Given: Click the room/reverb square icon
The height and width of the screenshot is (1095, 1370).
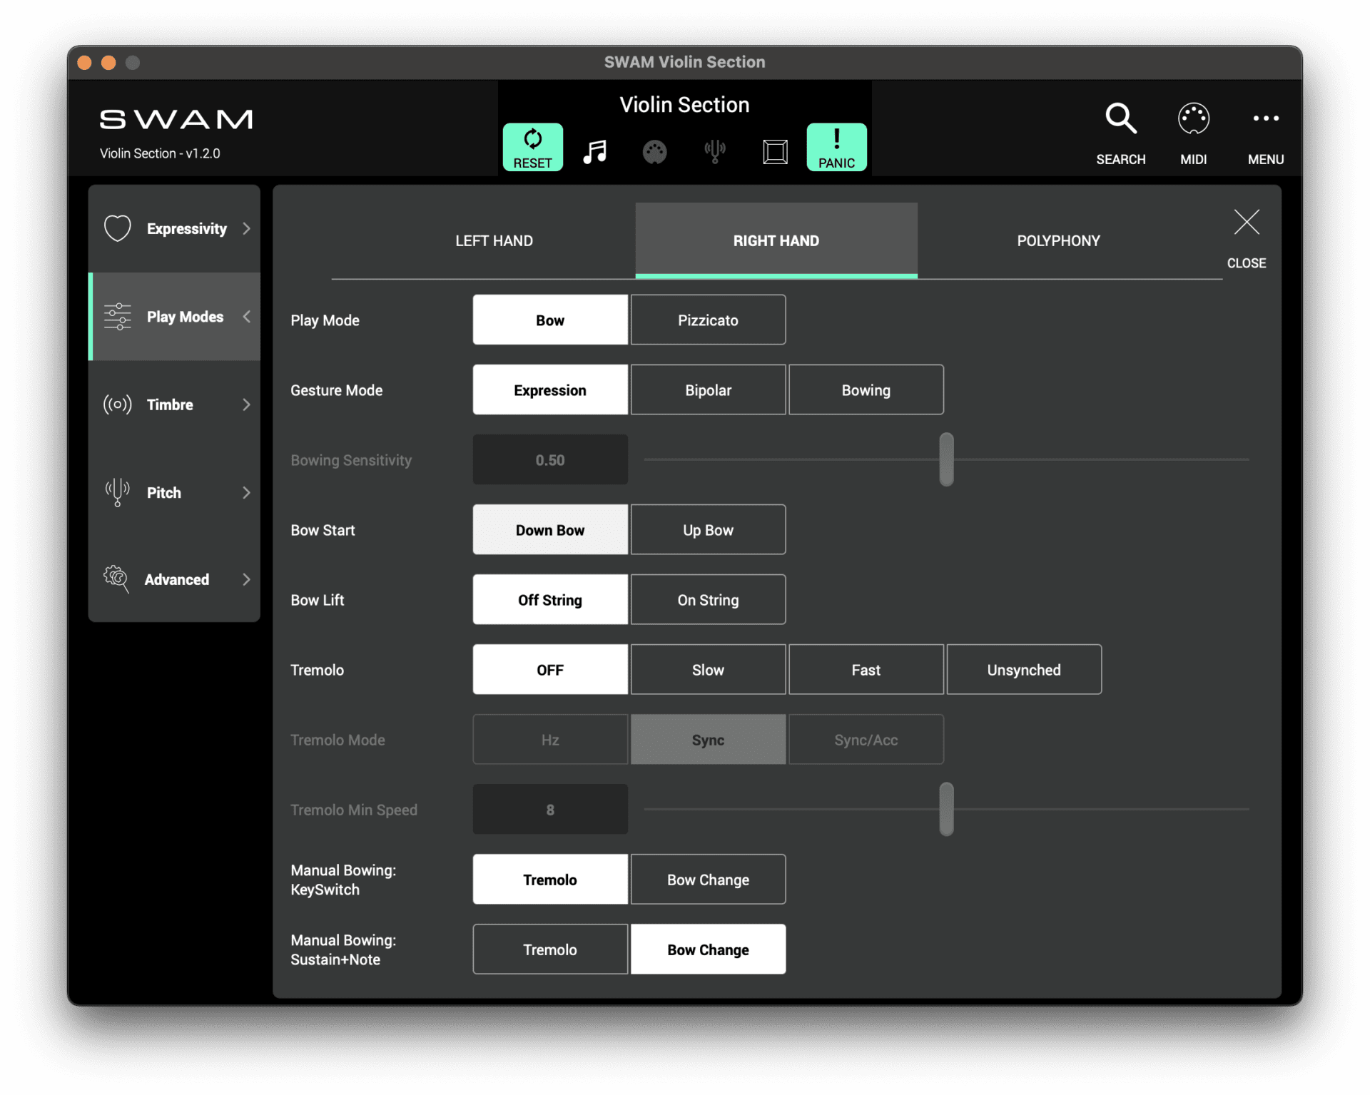Looking at the screenshot, I should coord(775,151).
